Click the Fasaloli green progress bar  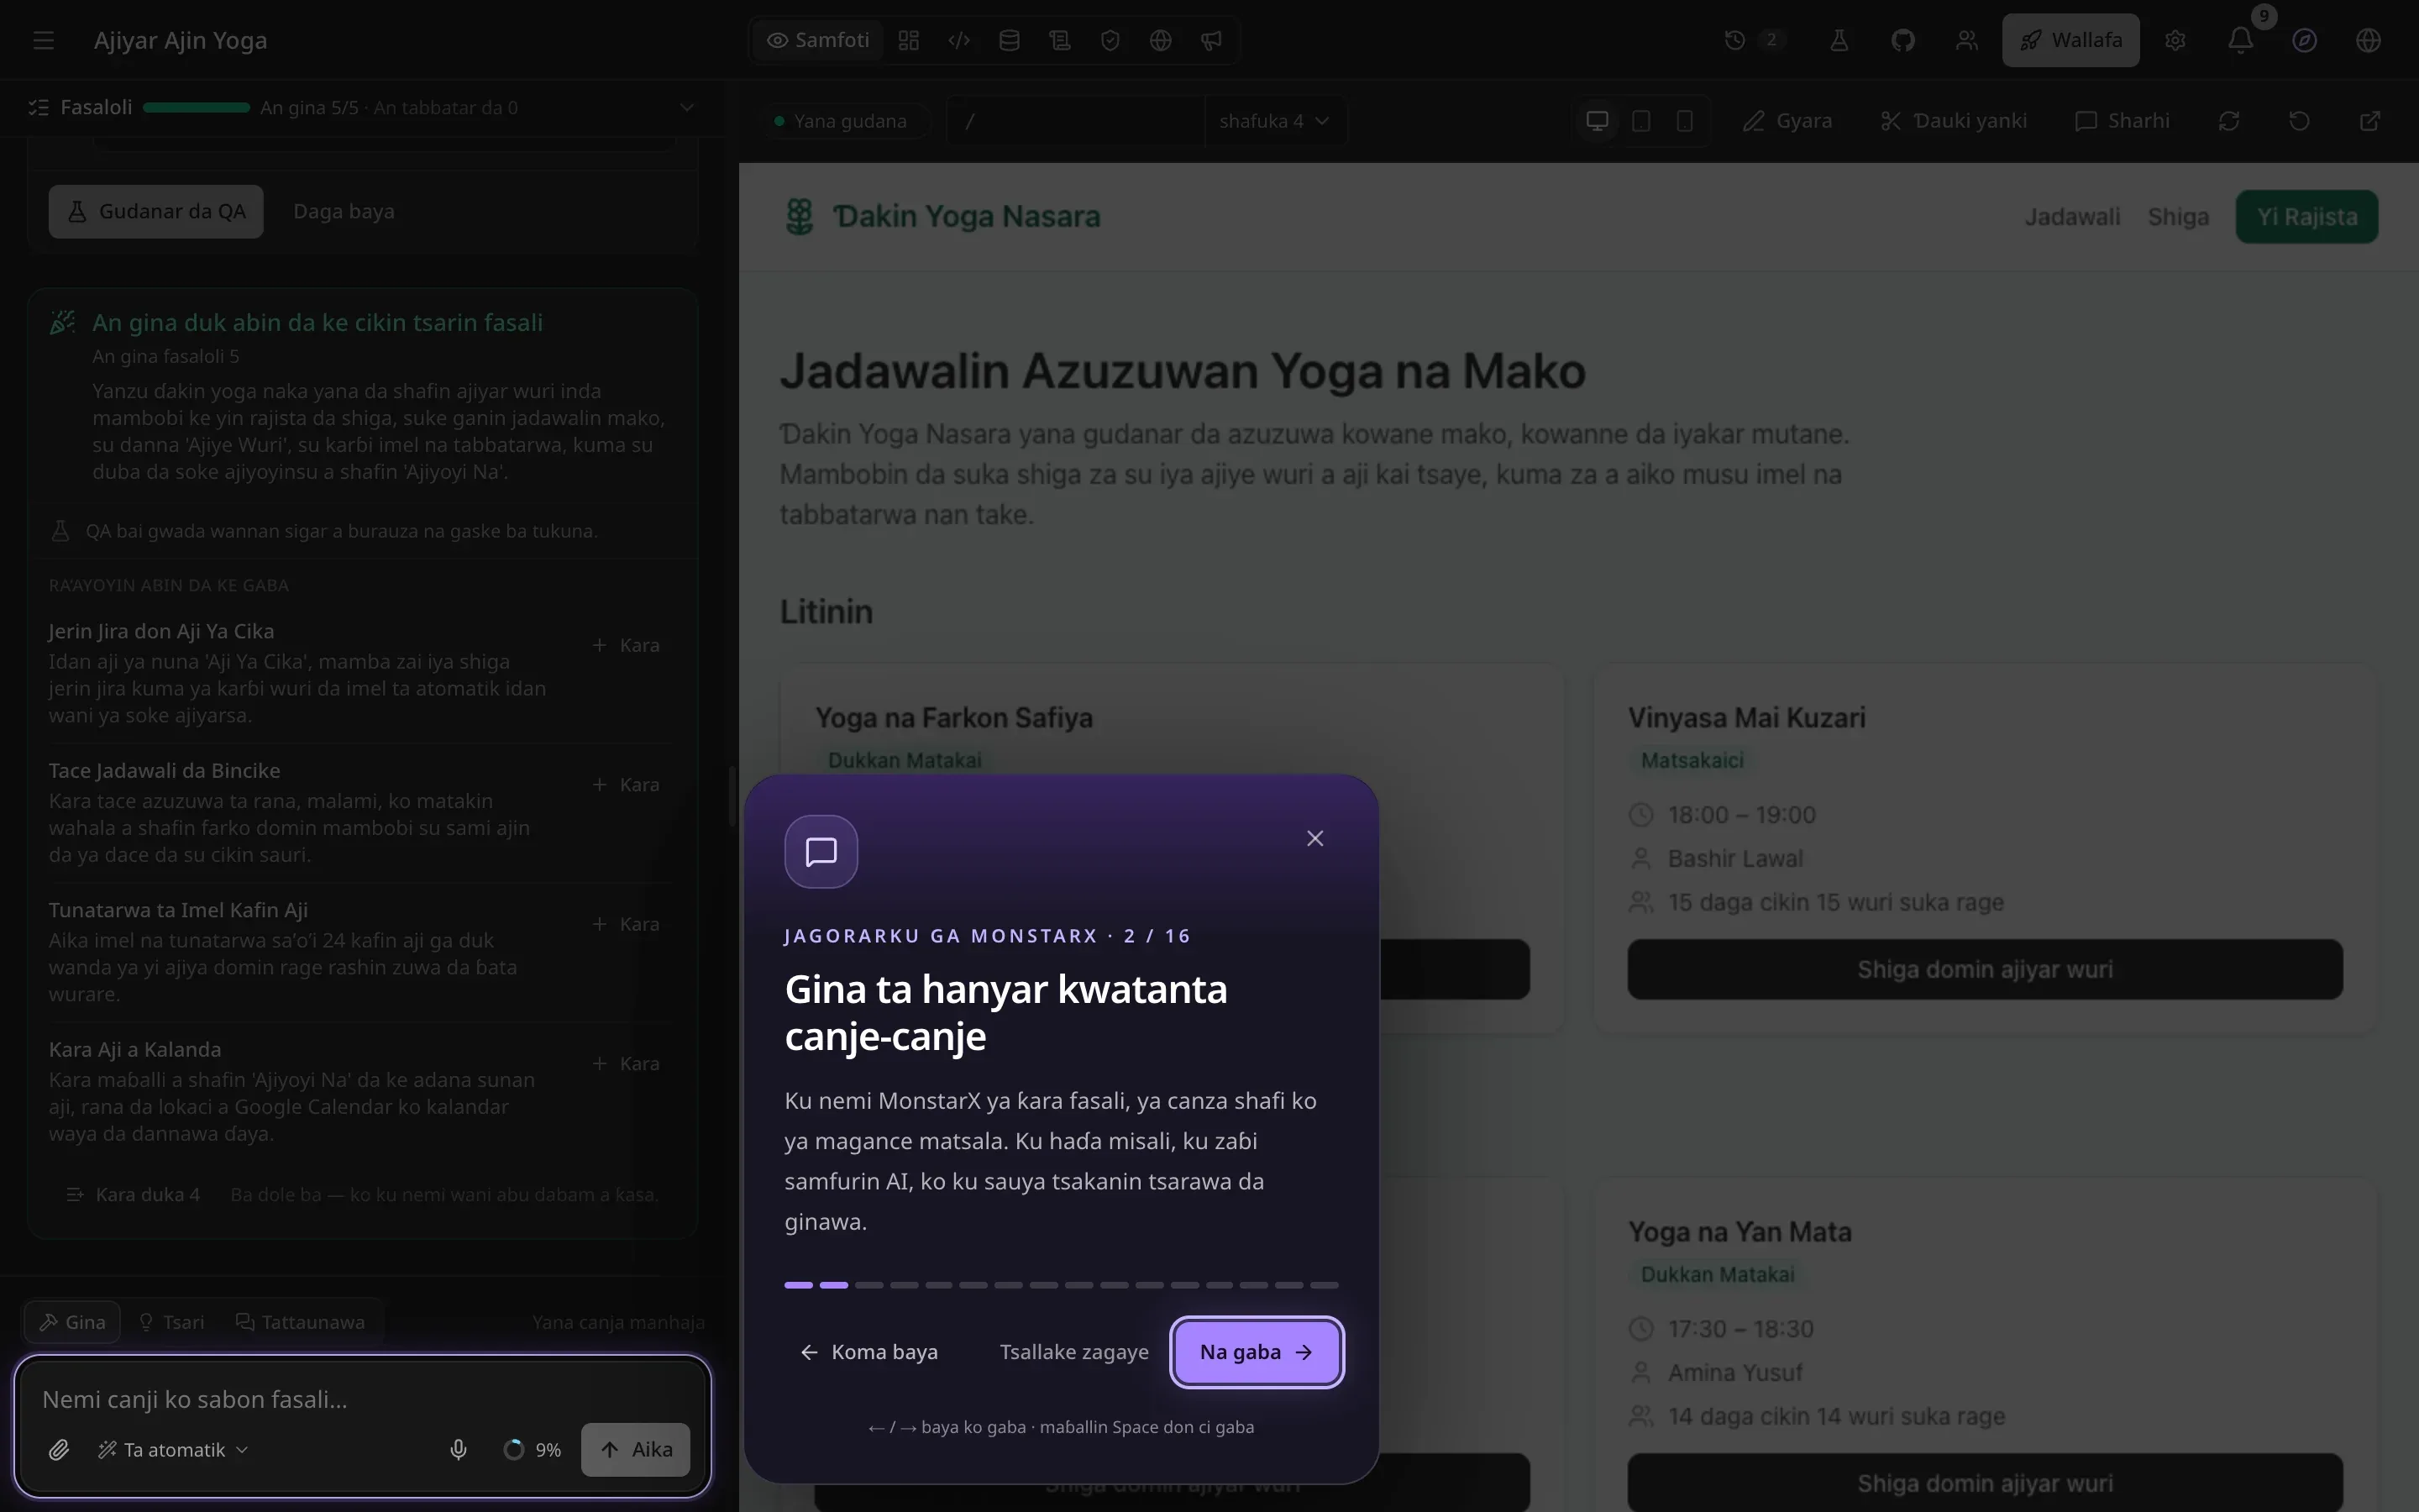[196, 107]
